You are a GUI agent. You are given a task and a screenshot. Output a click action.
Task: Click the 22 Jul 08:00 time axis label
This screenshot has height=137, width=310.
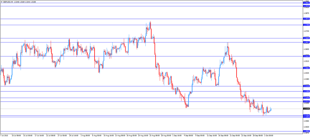[x=51, y=136]
